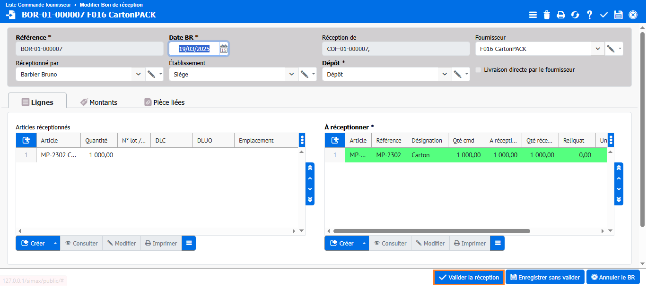Image resolution: width=647 pixels, height=288 pixels.
Task: Click the trash delete icon in header
Action: tap(547, 15)
